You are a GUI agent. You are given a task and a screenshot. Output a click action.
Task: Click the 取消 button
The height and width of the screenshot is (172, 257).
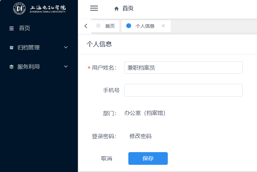coord(106,159)
